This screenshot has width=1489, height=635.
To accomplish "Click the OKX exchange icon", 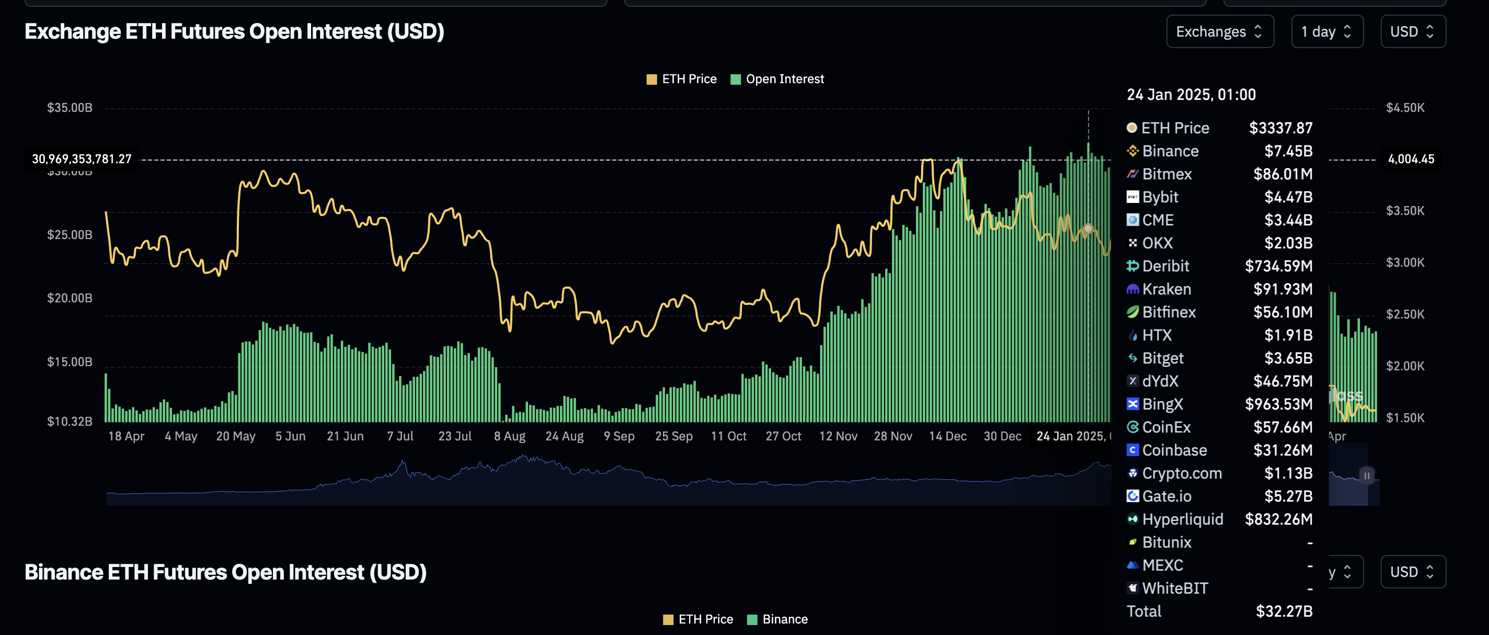I will click(1132, 243).
